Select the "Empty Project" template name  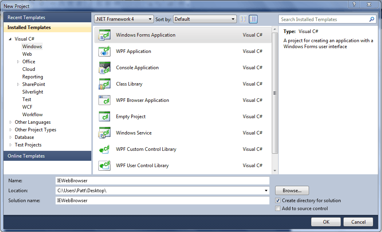[x=130, y=117]
